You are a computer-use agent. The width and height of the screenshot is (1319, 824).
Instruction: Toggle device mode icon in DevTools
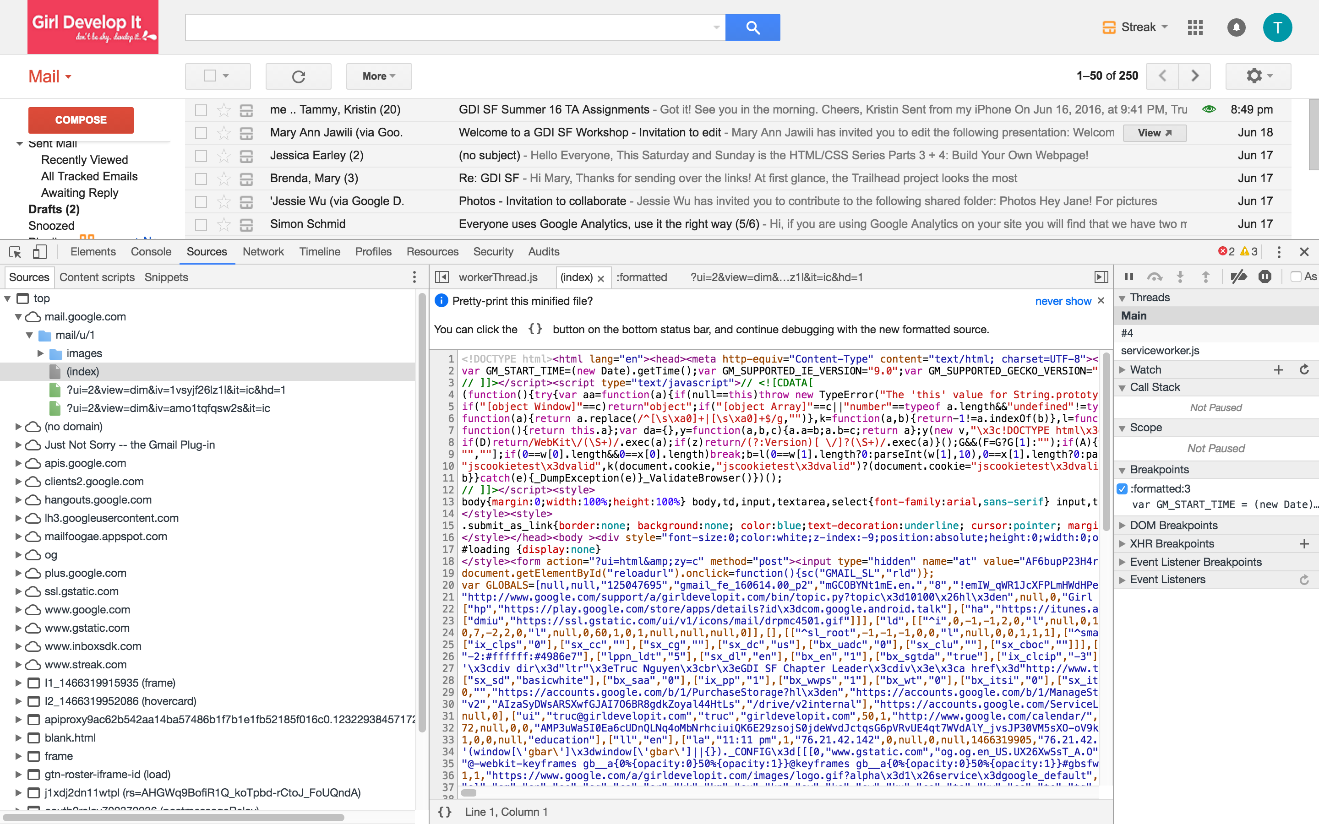point(39,252)
